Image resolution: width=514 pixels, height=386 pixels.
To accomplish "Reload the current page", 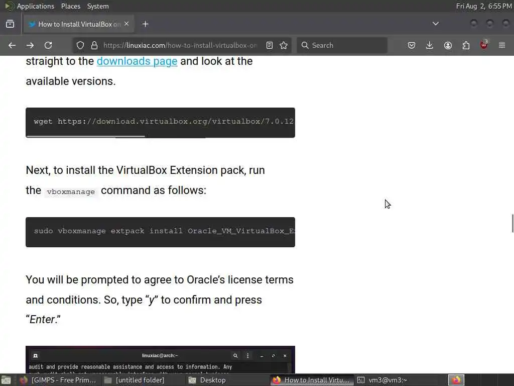I will (x=48, y=45).
